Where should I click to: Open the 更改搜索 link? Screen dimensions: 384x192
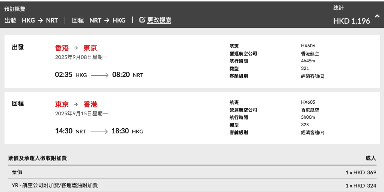(159, 20)
